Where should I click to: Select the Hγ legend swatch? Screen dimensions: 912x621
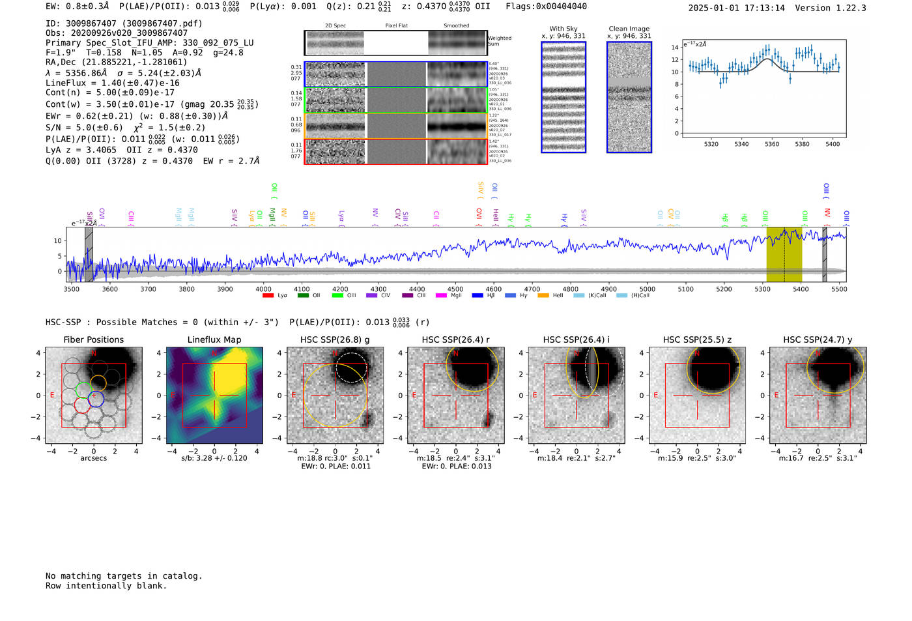click(510, 296)
